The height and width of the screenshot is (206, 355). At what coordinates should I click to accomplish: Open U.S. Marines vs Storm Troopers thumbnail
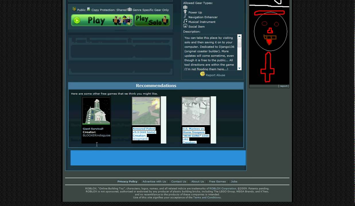(196, 111)
